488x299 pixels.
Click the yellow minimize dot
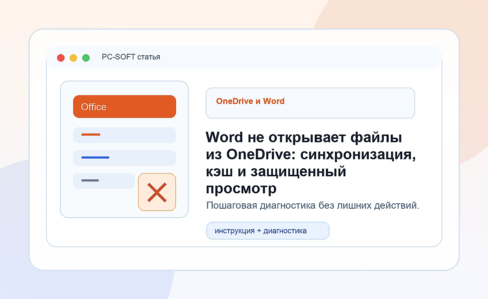coord(74,58)
